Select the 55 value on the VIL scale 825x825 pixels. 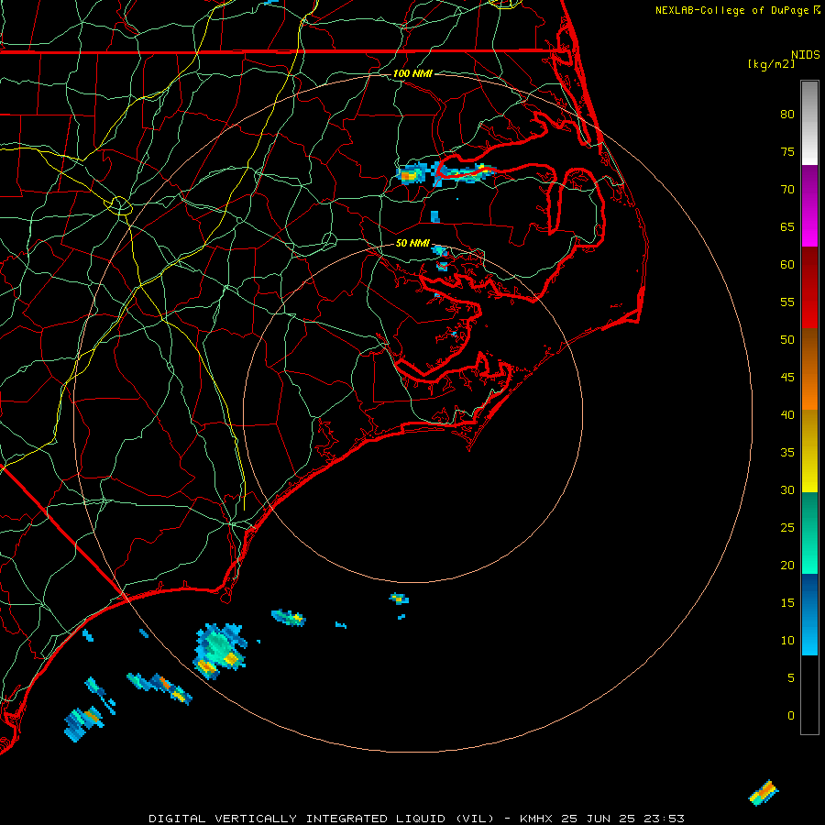[787, 302]
